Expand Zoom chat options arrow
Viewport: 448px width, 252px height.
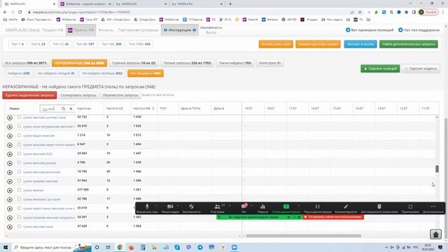(x=251, y=206)
